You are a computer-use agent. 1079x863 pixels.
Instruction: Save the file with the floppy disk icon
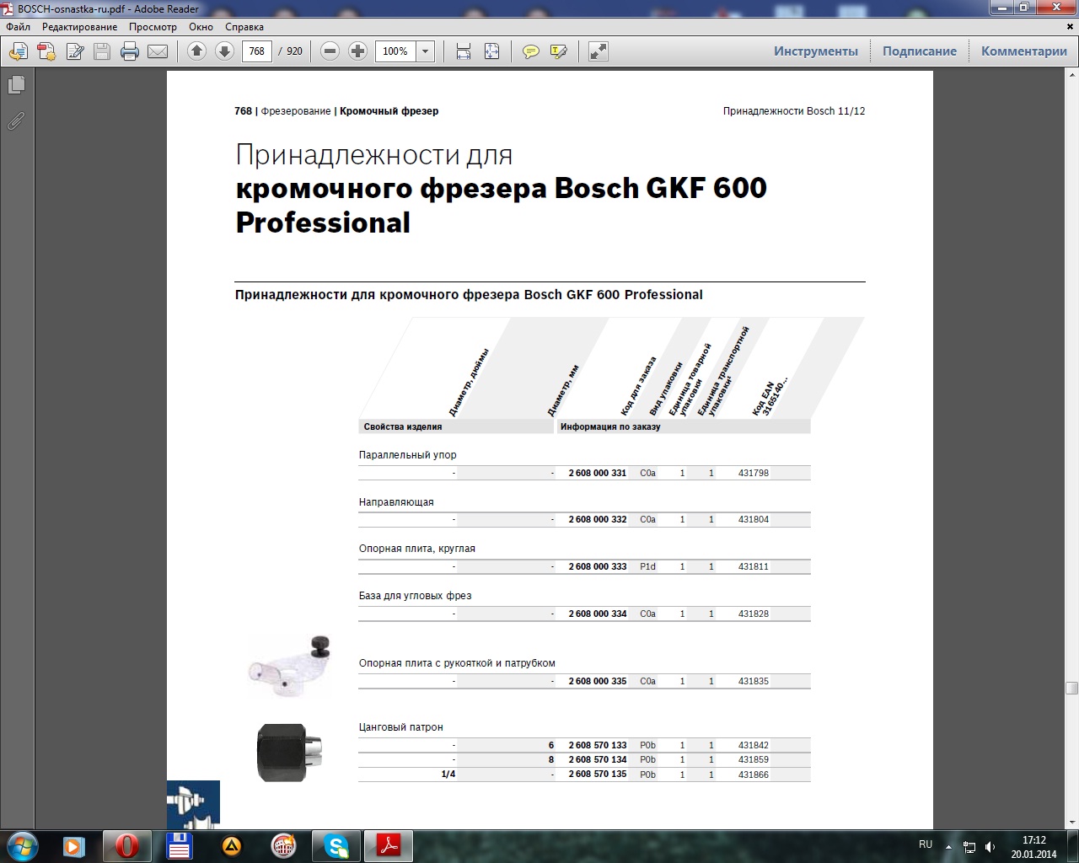102,51
